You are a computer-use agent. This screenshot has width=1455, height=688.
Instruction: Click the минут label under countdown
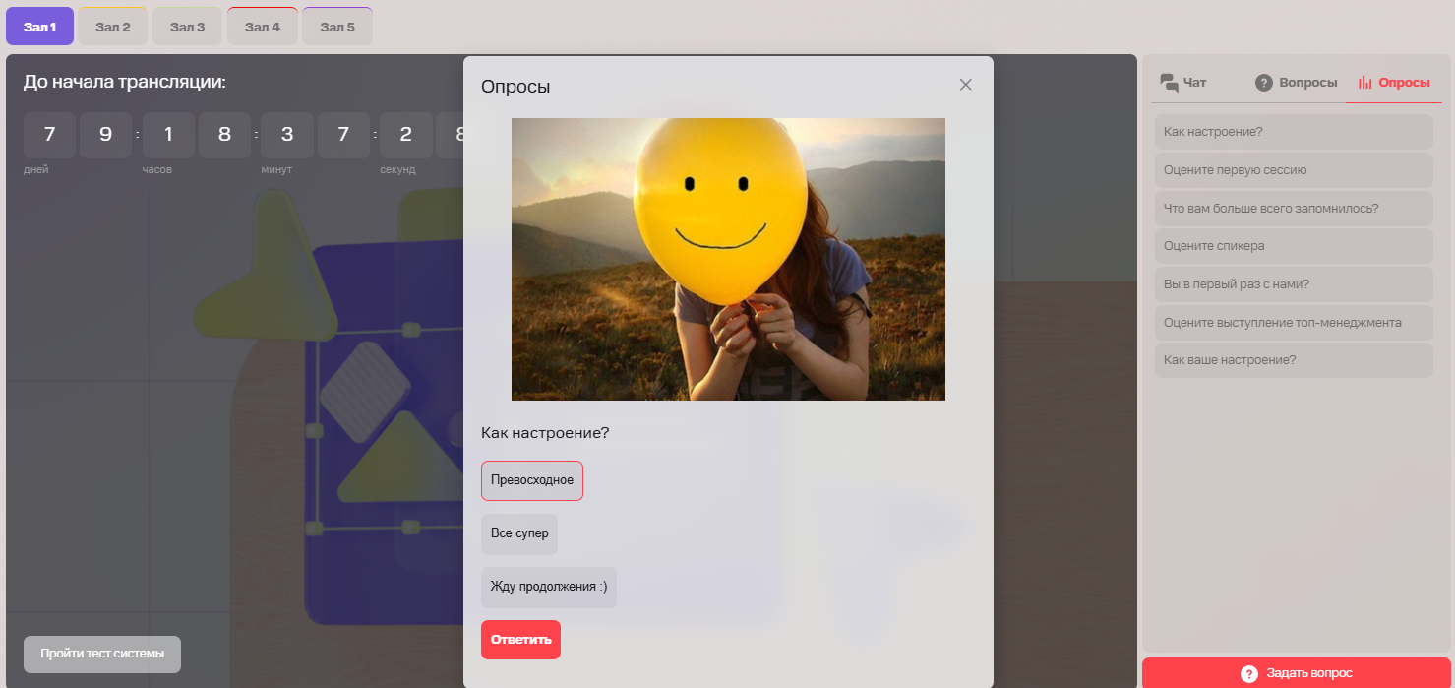275,170
